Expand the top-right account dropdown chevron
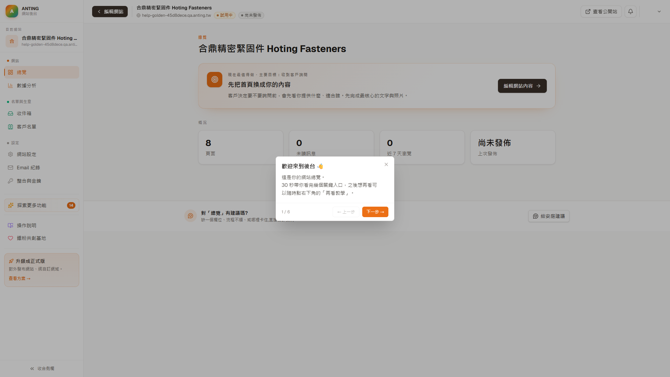 (x=659, y=12)
